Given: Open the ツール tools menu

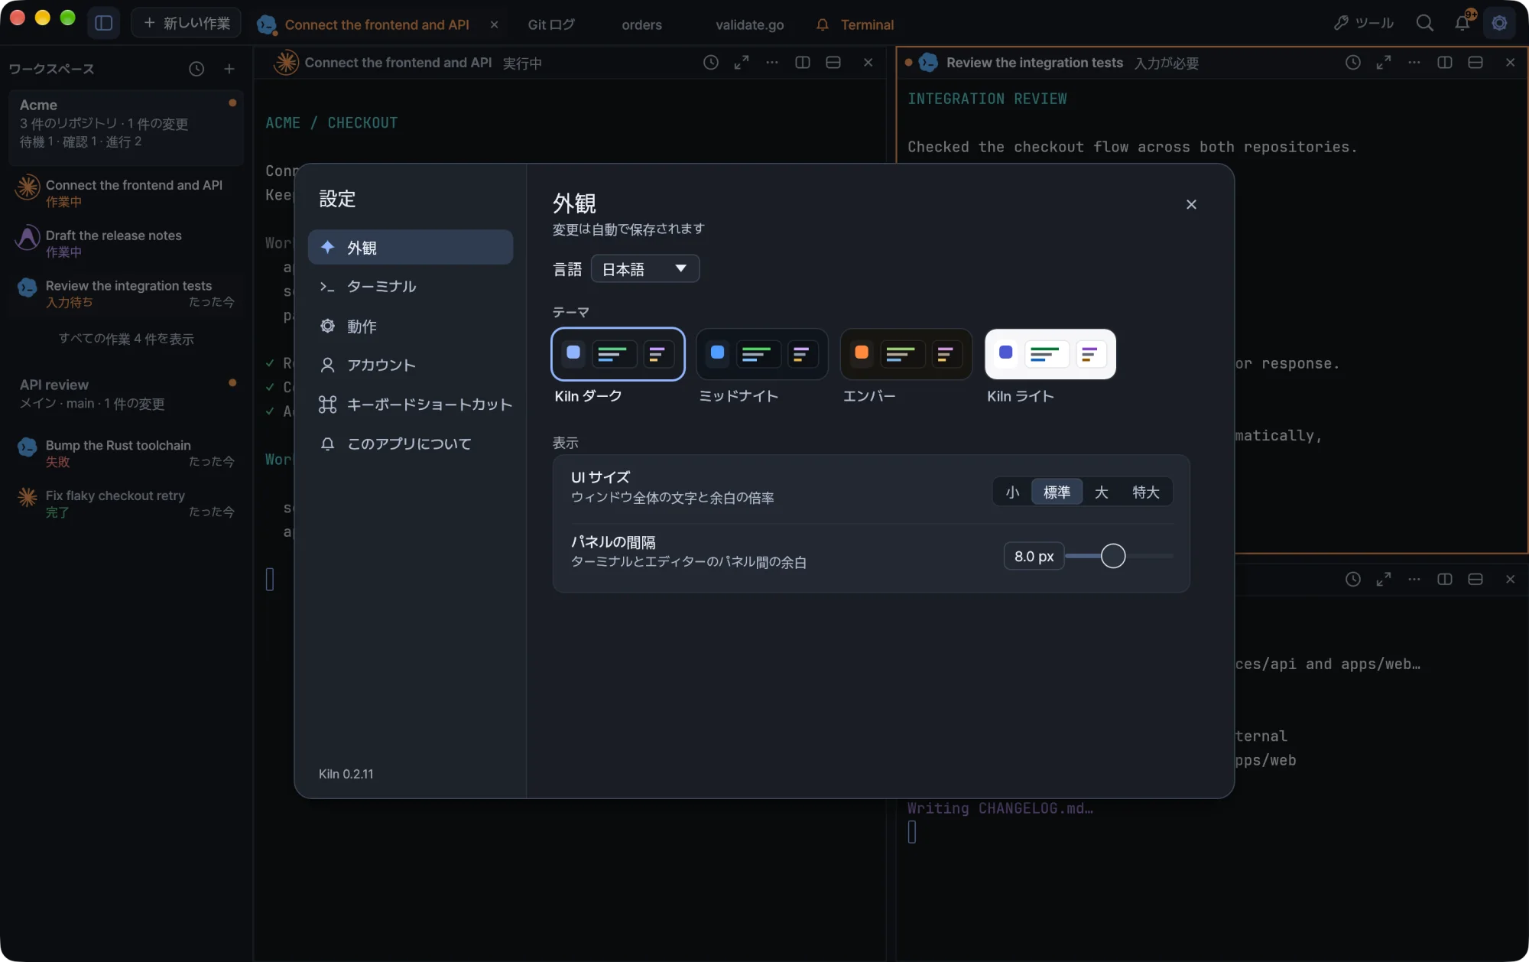Looking at the screenshot, I should pyautogui.click(x=1364, y=23).
